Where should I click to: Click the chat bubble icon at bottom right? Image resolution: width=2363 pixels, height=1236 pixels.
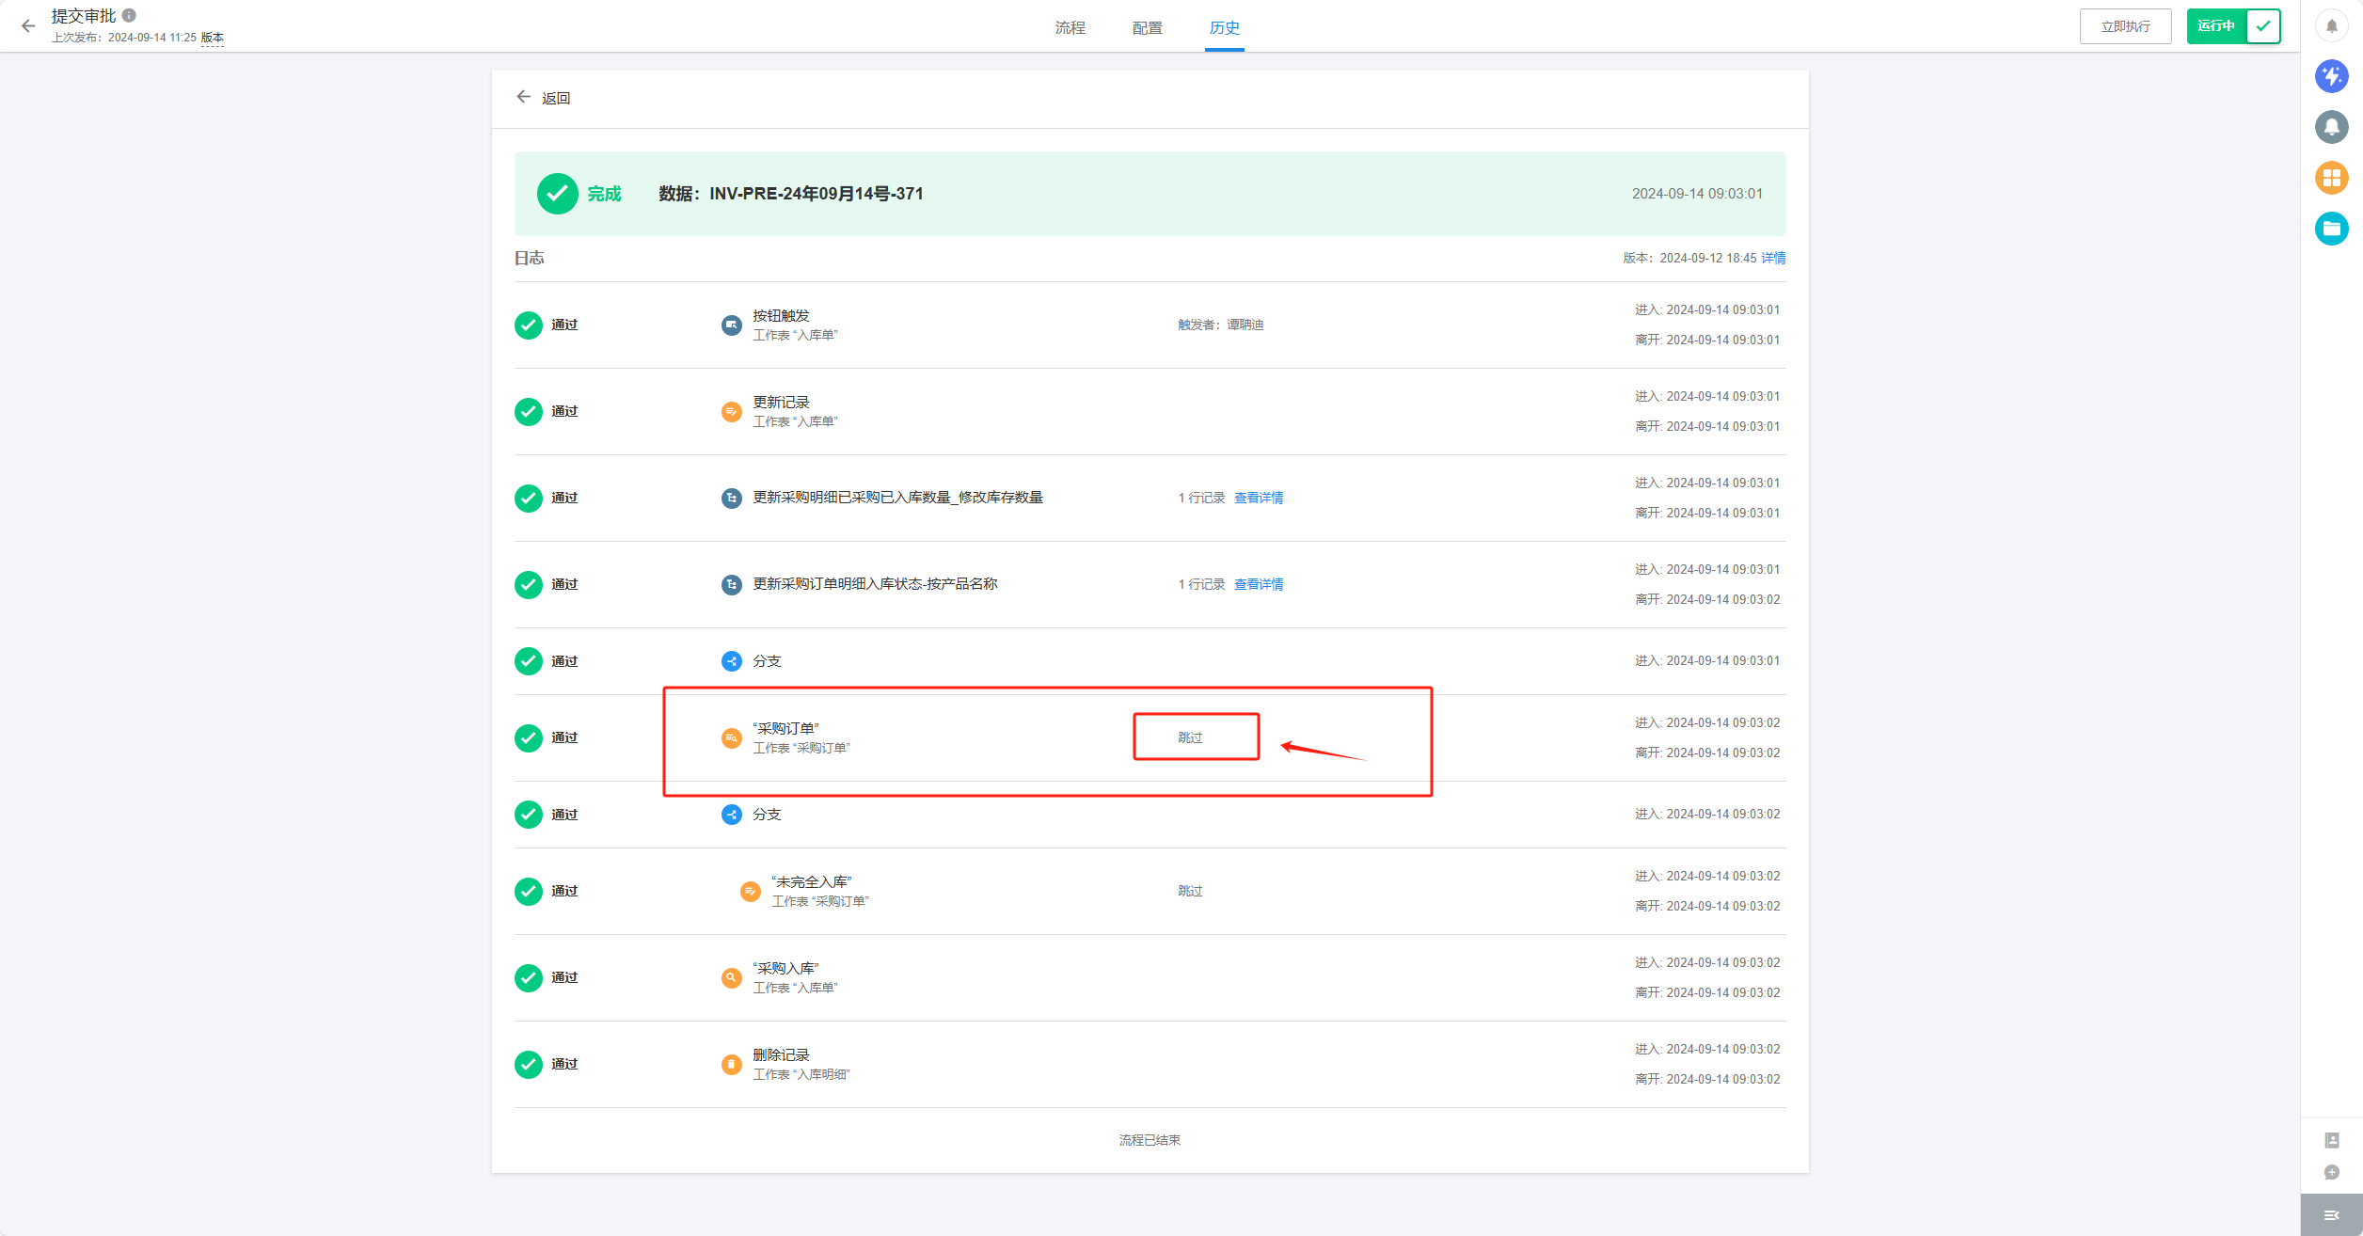[2331, 1172]
